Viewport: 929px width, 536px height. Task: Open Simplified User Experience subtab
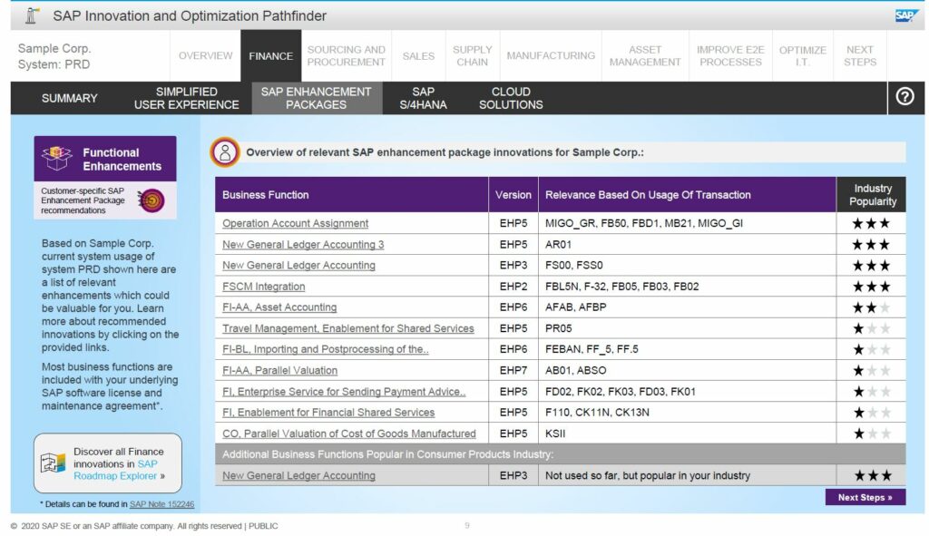click(x=187, y=98)
